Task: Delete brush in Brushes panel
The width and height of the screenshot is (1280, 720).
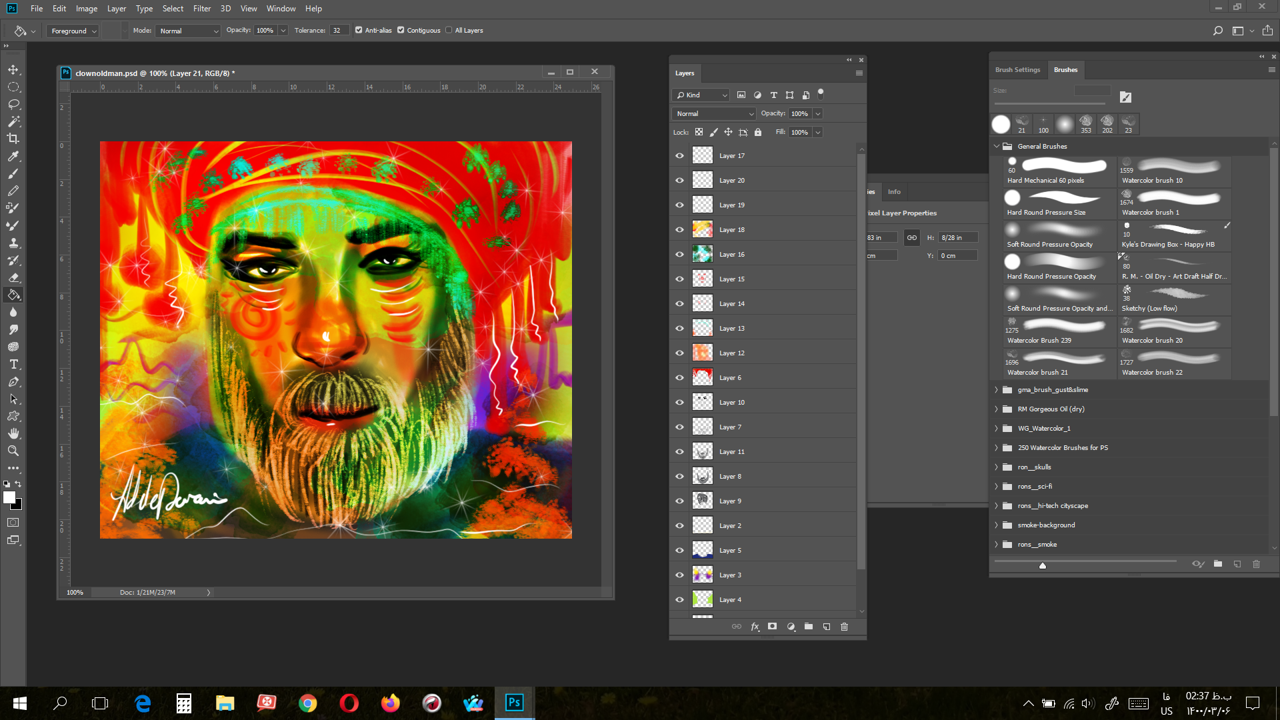Action: click(1256, 564)
